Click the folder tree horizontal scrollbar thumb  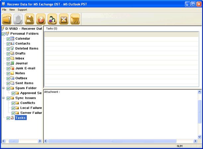(14, 141)
